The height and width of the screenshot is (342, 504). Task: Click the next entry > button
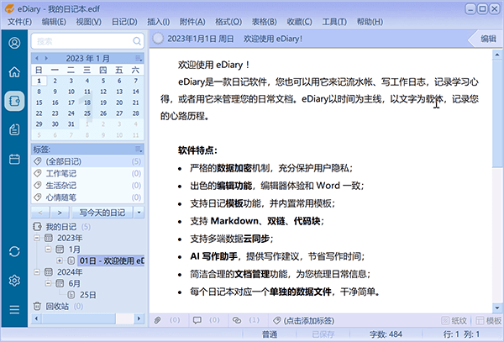pos(60,213)
